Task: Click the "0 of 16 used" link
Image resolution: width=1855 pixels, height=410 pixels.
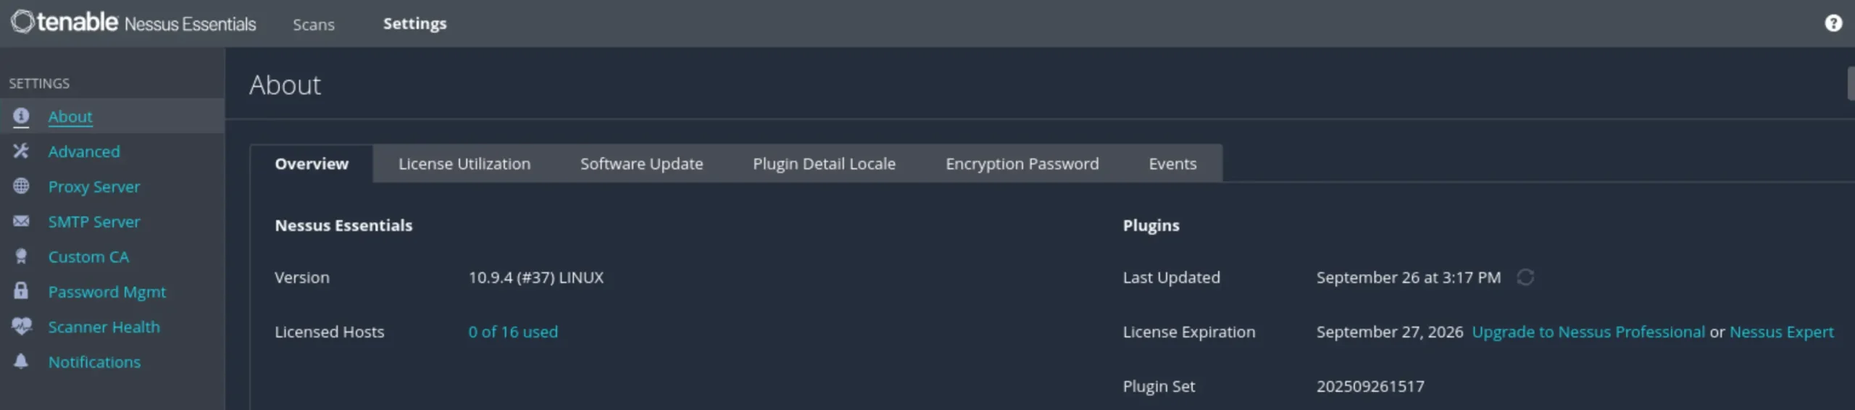Action: (x=513, y=332)
